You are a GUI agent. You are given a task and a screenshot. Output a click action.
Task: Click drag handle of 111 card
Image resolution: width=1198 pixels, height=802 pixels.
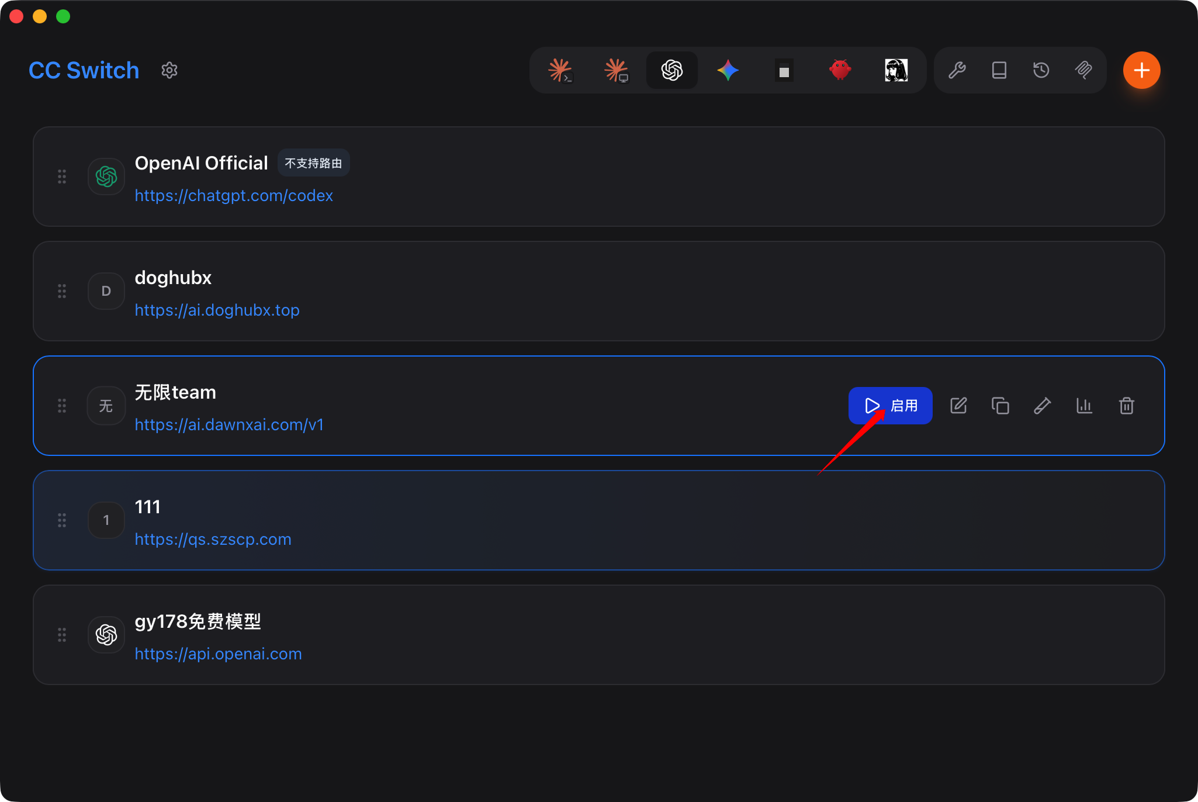(62, 520)
